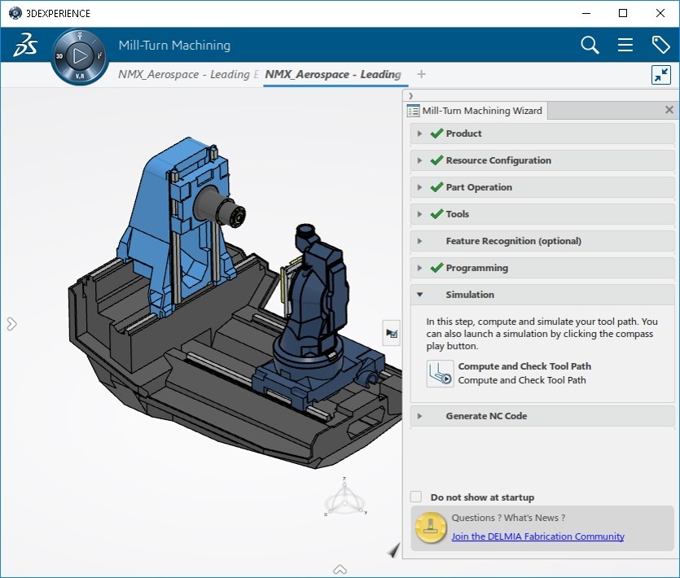Collapse the right panel with small arrow

(410, 96)
